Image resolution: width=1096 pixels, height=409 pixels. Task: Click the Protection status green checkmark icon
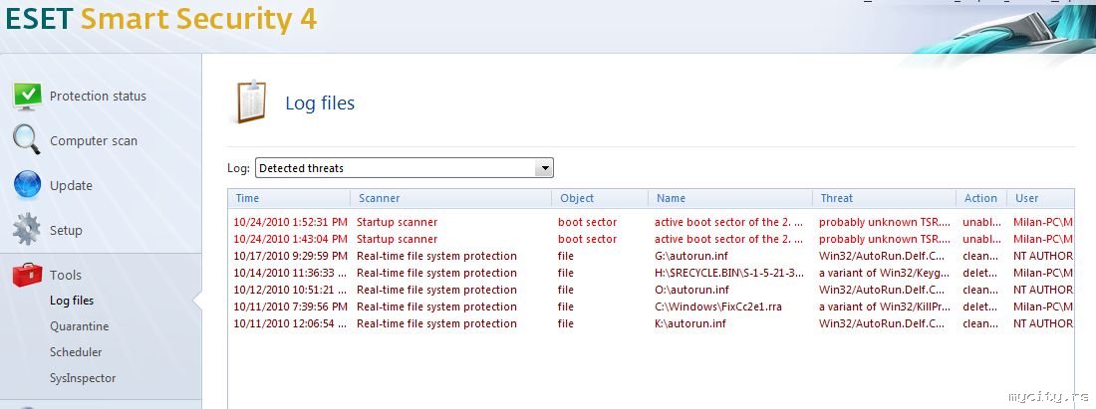click(x=27, y=96)
